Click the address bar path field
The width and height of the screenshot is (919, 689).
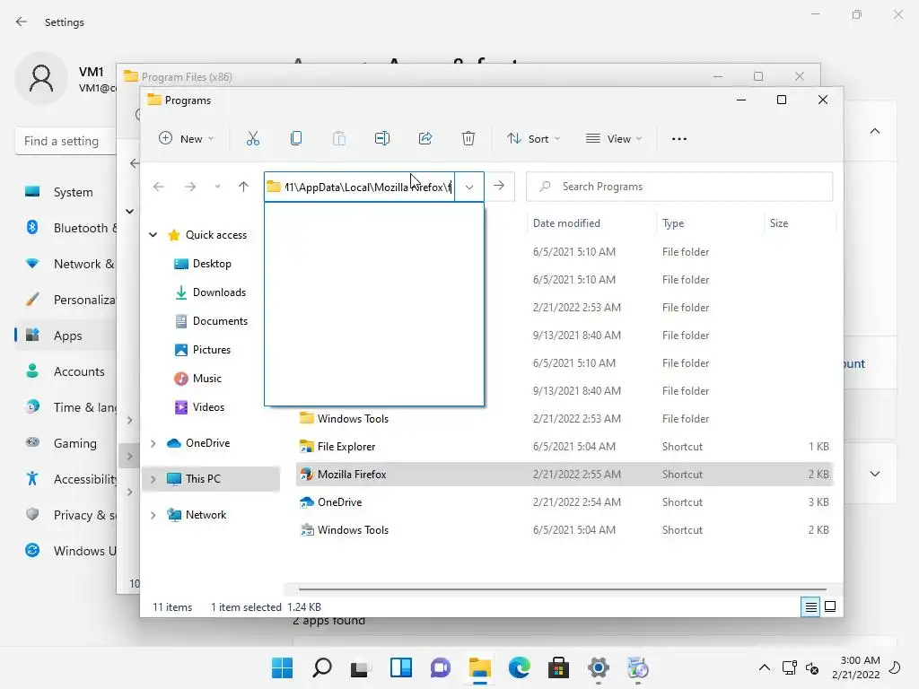359,187
